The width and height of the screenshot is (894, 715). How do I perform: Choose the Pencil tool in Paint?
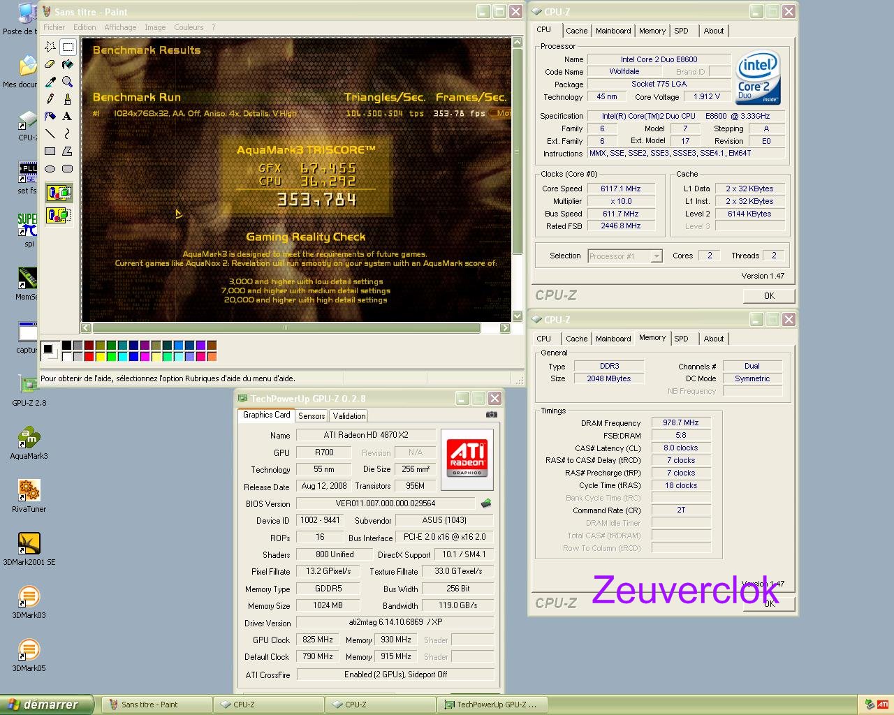click(50, 99)
